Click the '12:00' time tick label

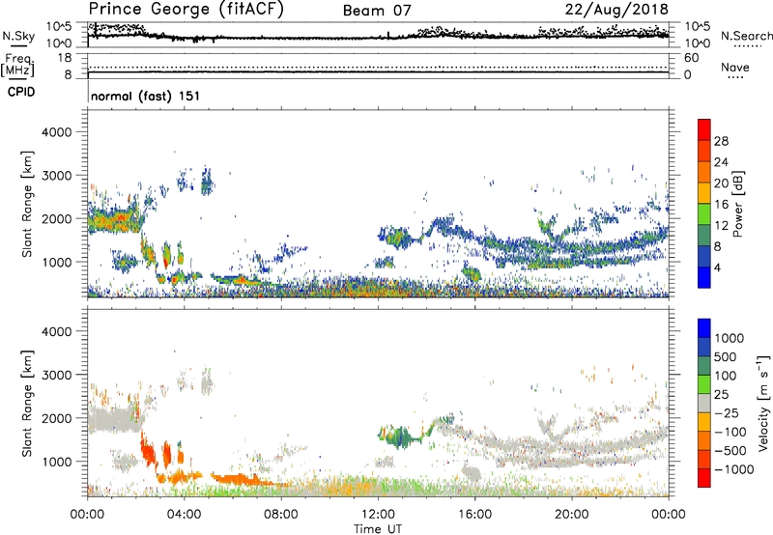click(378, 515)
